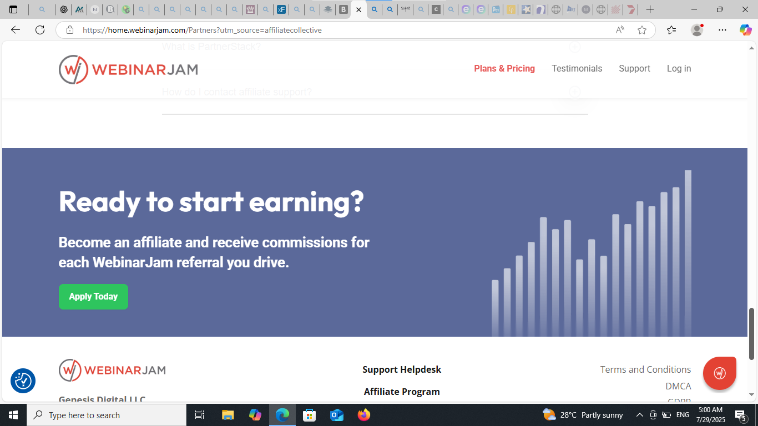
Task: Click the taskbar search box
Action: [x=107, y=415]
